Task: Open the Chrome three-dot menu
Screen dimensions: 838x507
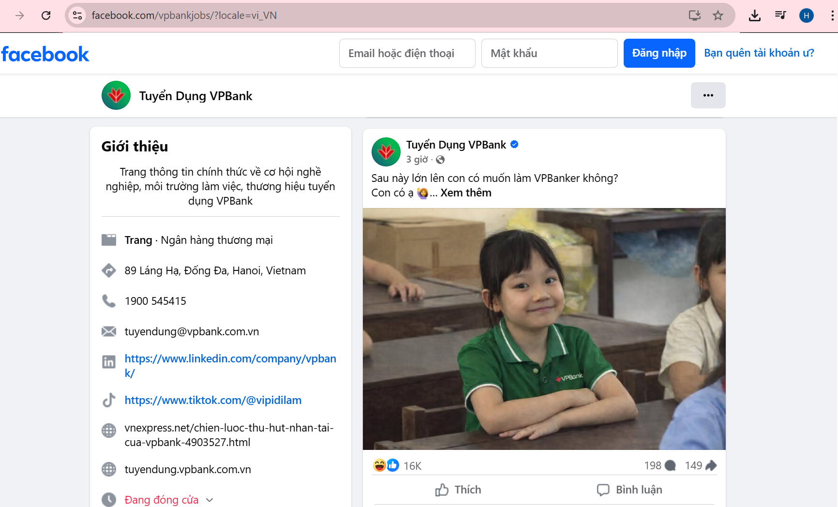Action: pos(832,15)
